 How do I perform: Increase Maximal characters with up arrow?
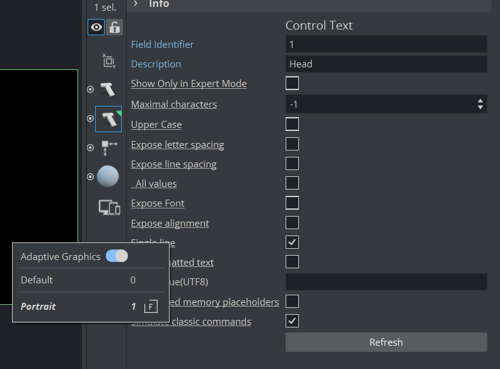[x=480, y=101]
